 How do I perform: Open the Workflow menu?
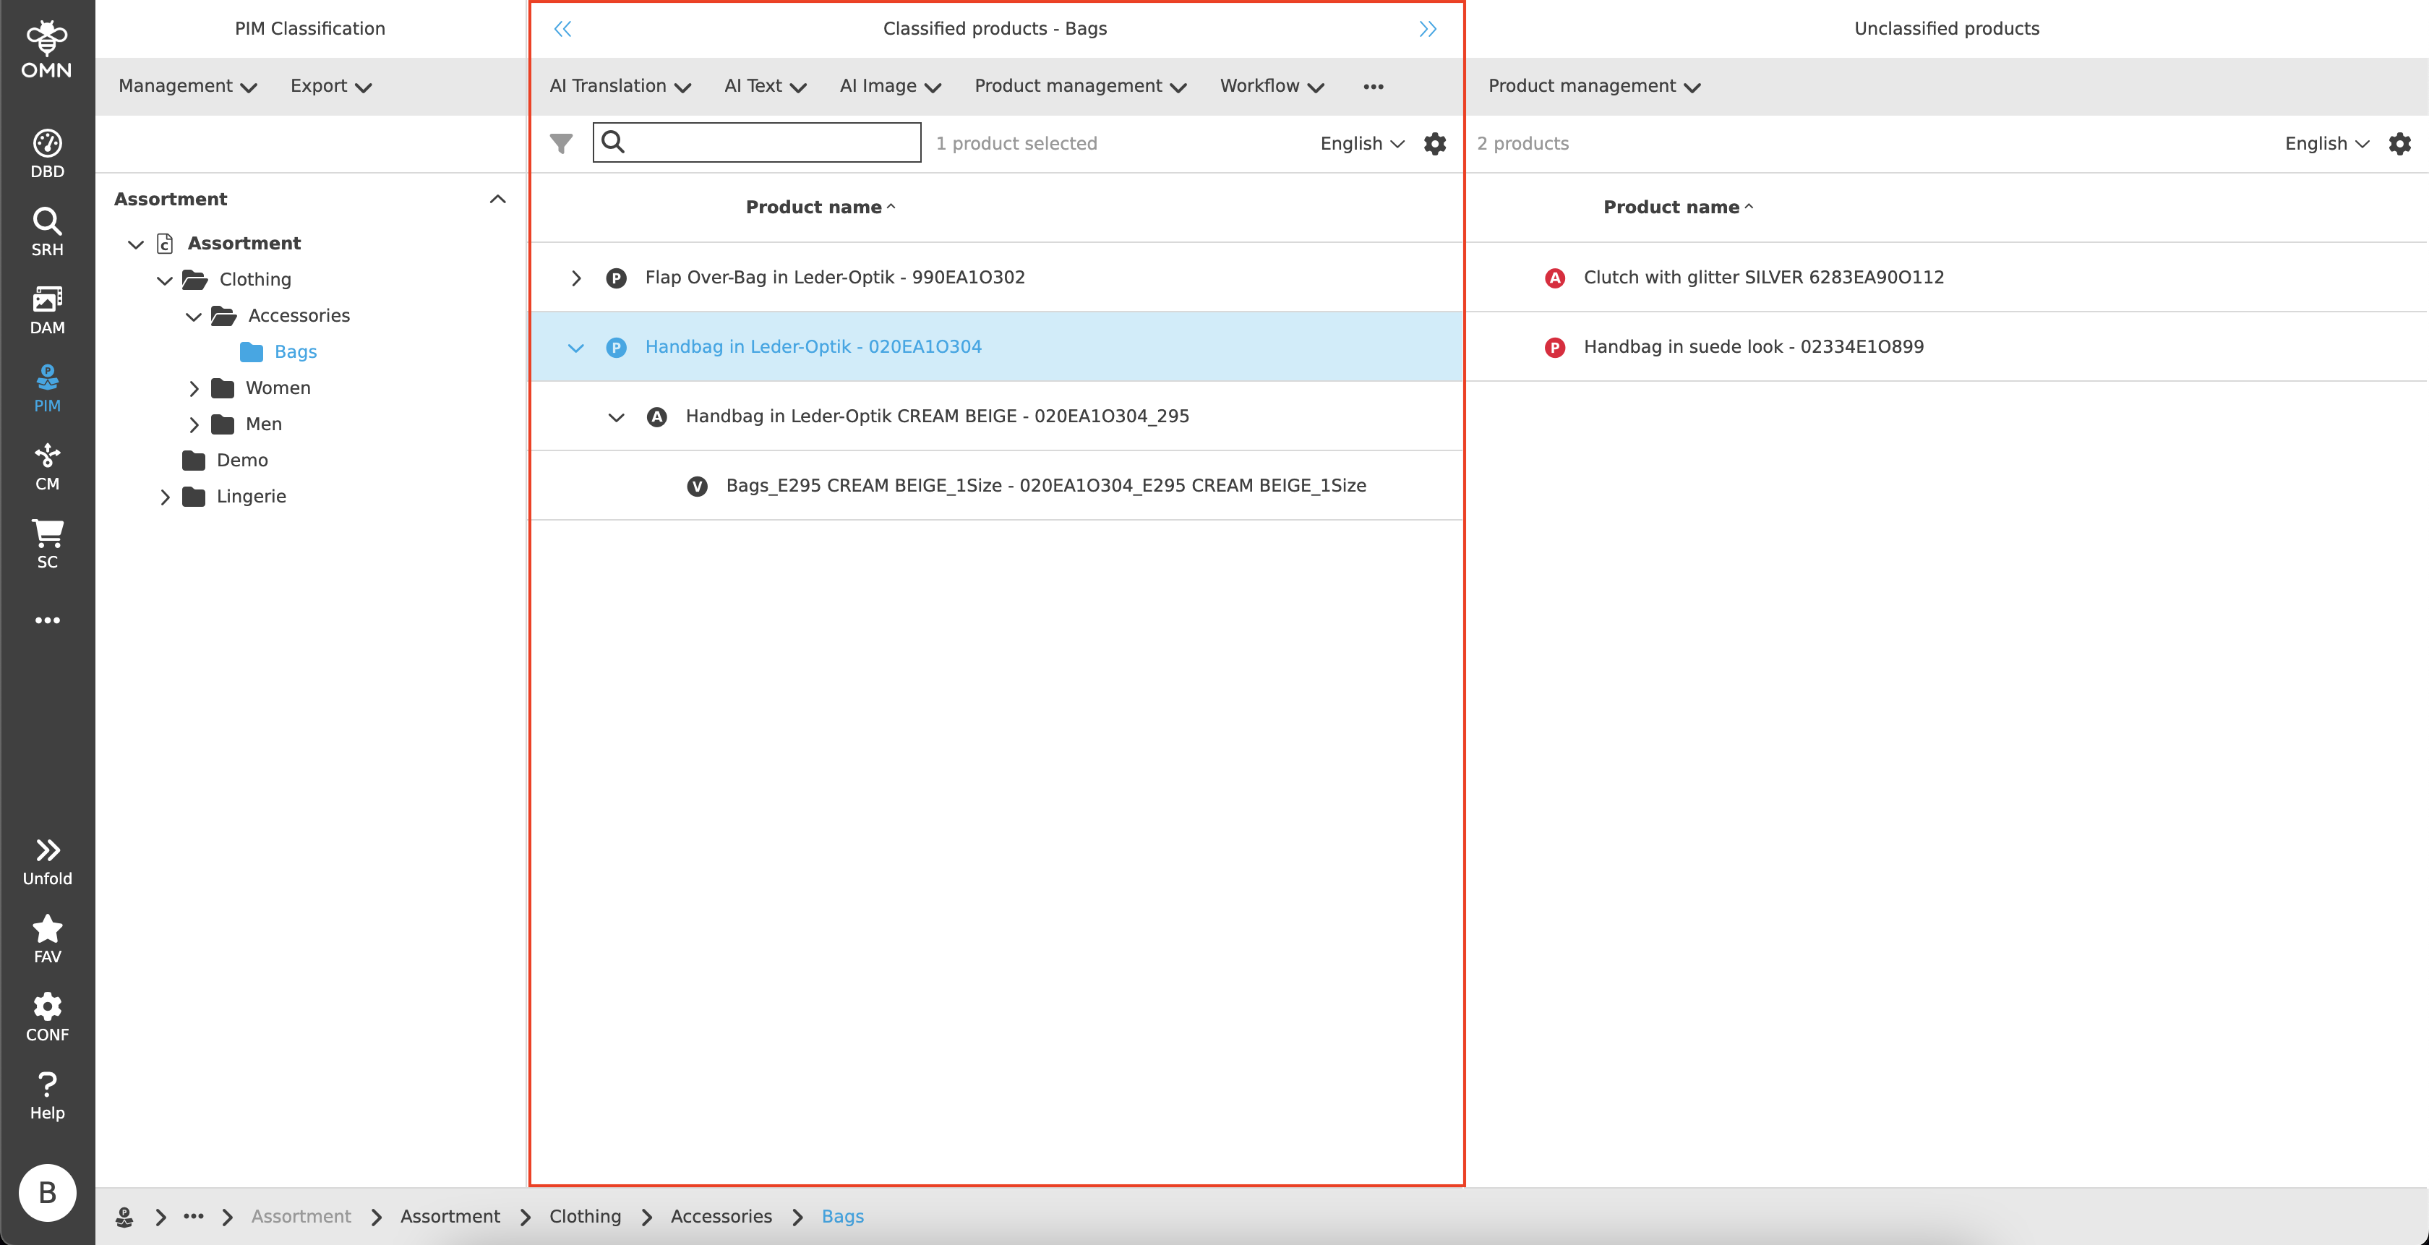pyautogui.click(x=1271, y=86)
